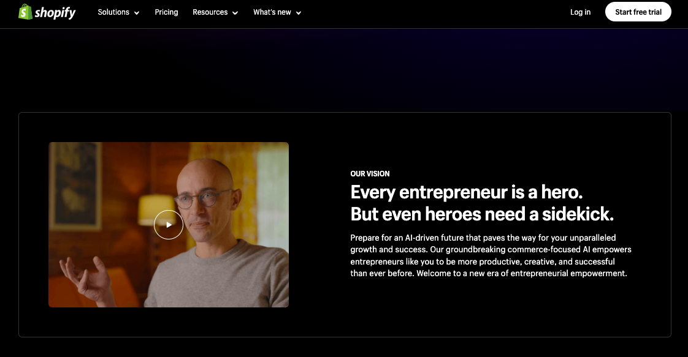Click the AI-driven future description paragraph
The width and height of the screenshot is (688, 357).
click(x=491, y=255)
